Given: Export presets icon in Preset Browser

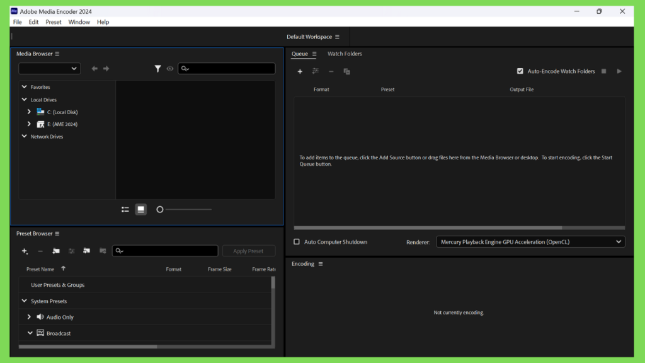Looking at the screenshot, I should (103, 251).
